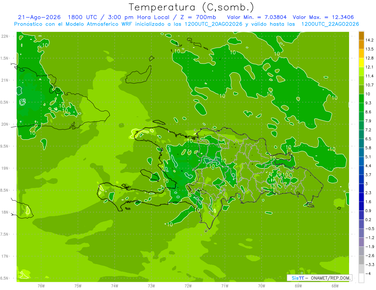Click the "22N" latitude label
This screenshot has height=290, width=376.
click(5, 36)
